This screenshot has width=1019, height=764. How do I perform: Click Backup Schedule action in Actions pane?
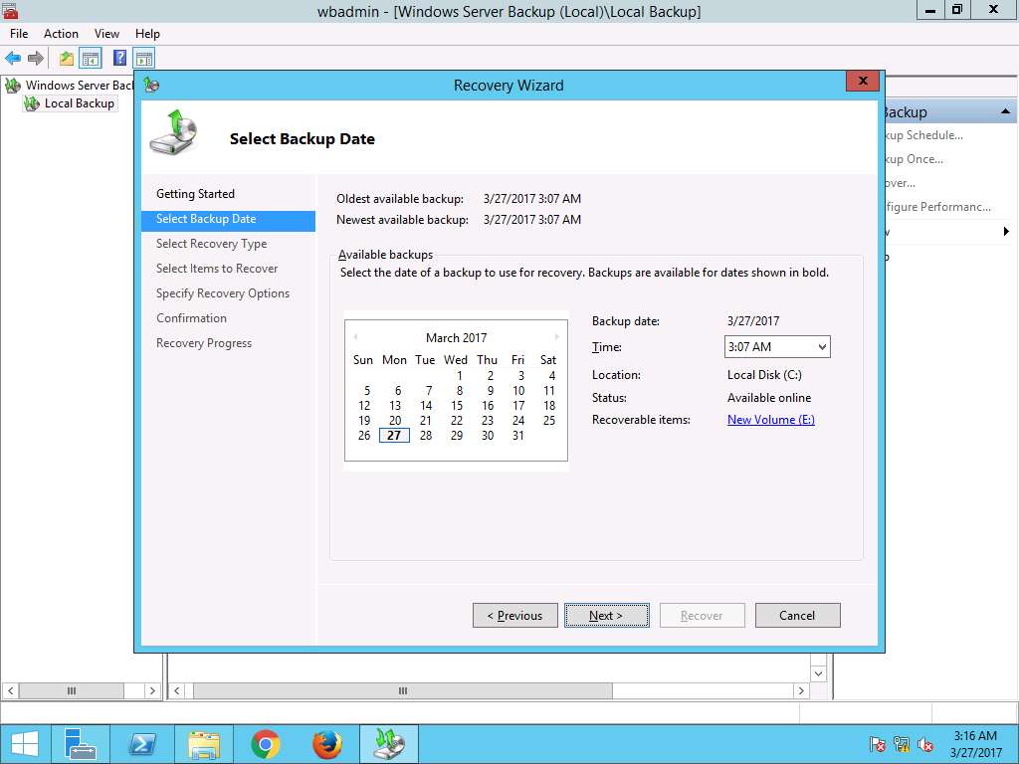[x=923, y=135]
